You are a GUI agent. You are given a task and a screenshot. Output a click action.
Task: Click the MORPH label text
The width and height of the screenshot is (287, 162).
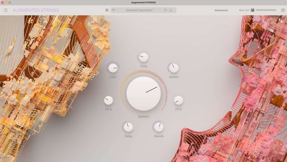tap(143, 117)
